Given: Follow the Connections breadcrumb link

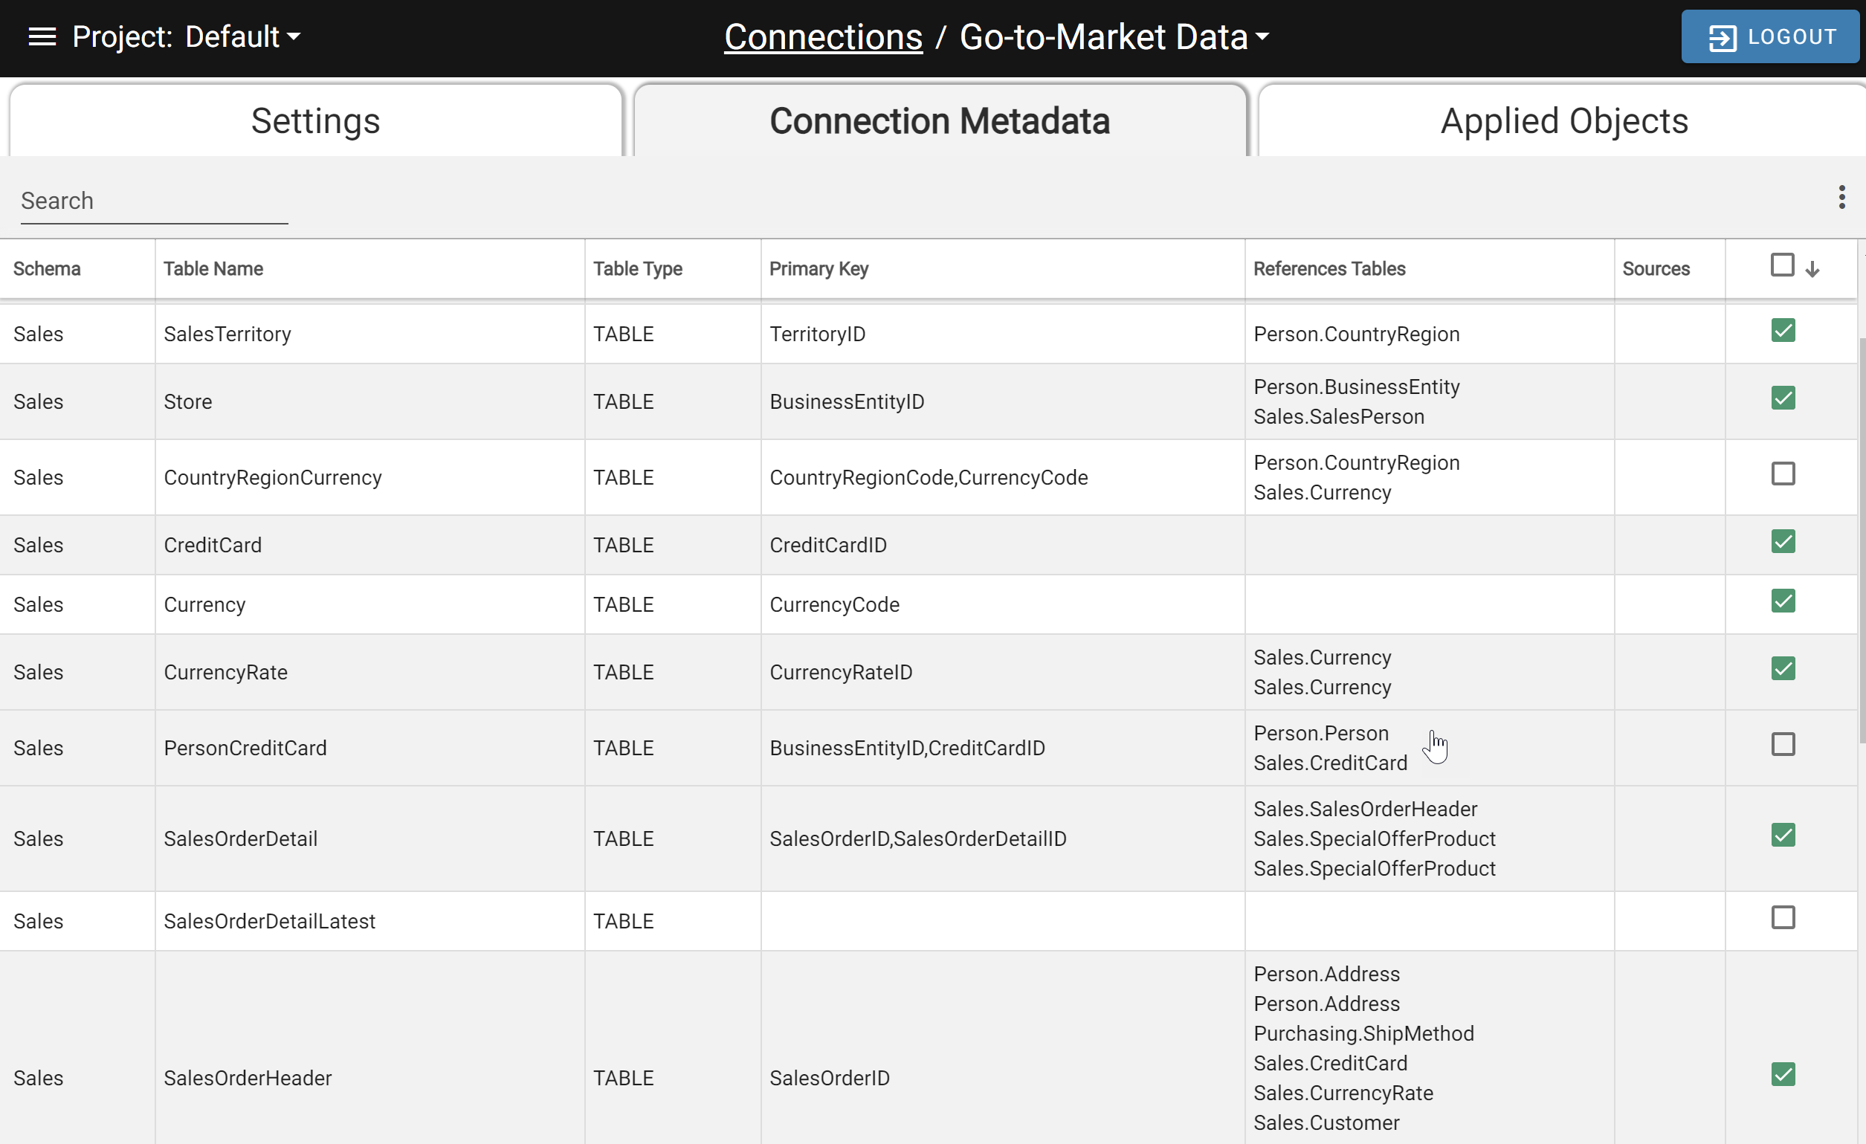Looking at the screenshot, I should tap(823, 36).
